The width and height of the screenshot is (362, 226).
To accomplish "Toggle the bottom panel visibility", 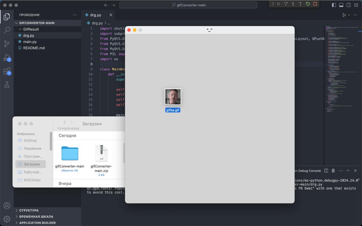I will pyautogui.click(x=341, y=5).
